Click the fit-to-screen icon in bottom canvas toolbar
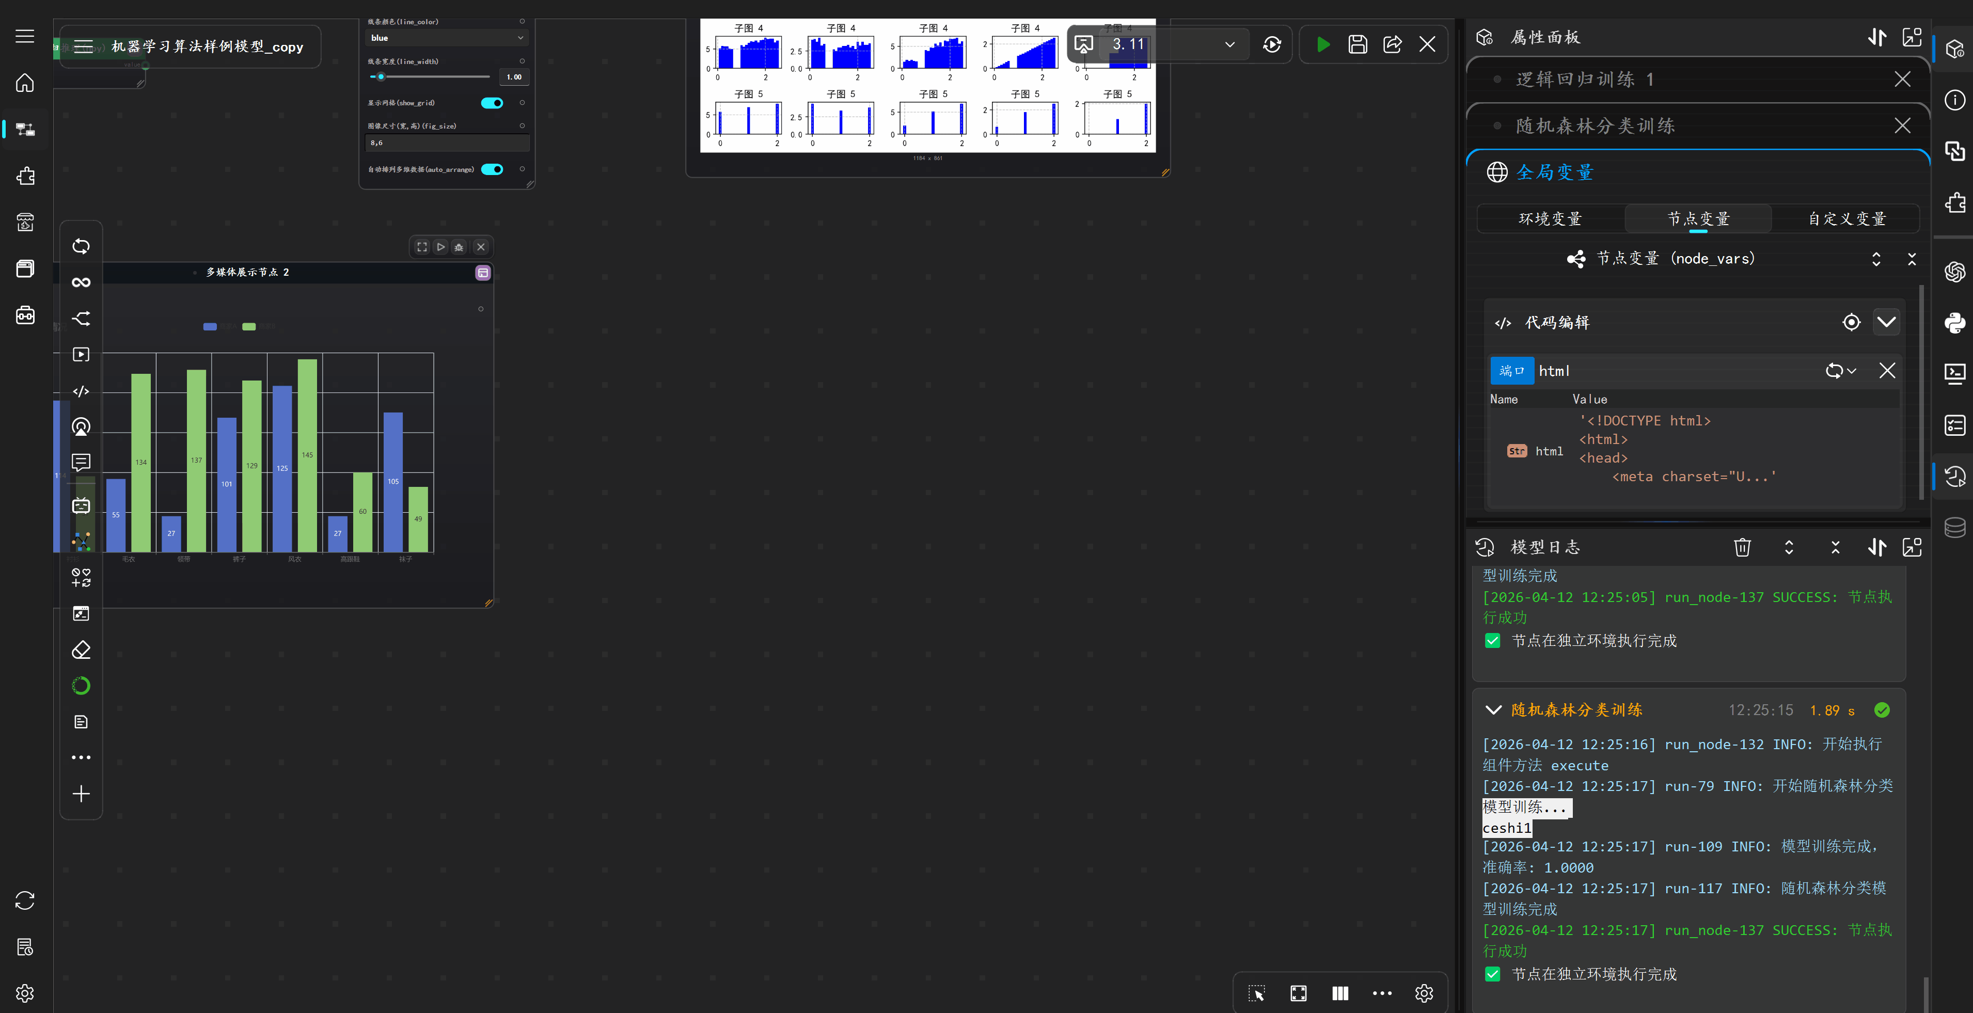 click(1298, 993)
